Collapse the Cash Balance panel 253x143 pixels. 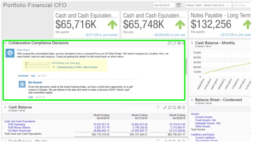pos(5,107)
